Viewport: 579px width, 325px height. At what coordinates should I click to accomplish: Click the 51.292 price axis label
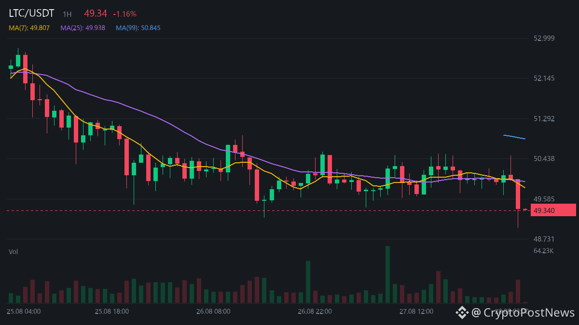544,118
